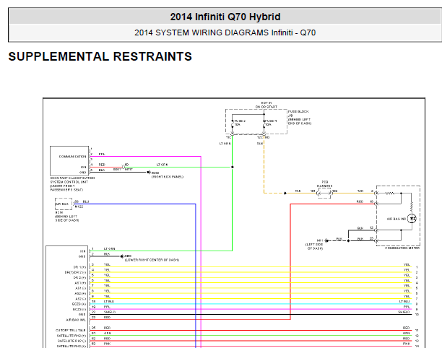
Task: Click the Fuse 4 10A symbol
Action: [x=264, y=123]
